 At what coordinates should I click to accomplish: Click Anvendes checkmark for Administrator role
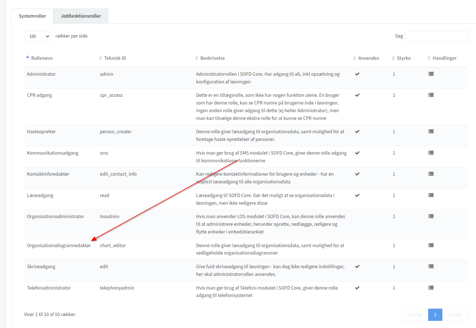click(357, 74)
